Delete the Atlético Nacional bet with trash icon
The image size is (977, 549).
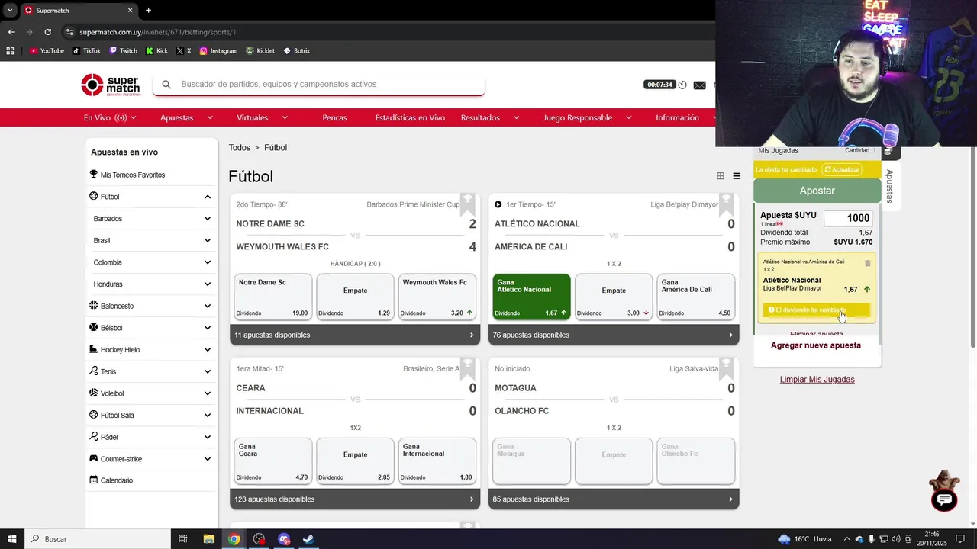point(867,263)
